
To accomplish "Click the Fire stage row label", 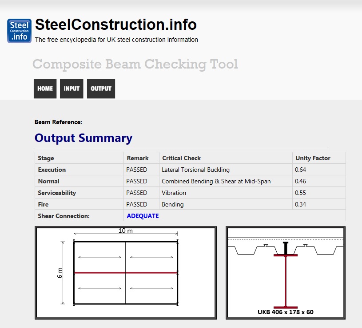I will pyautogui.click(x=43, y=204).
